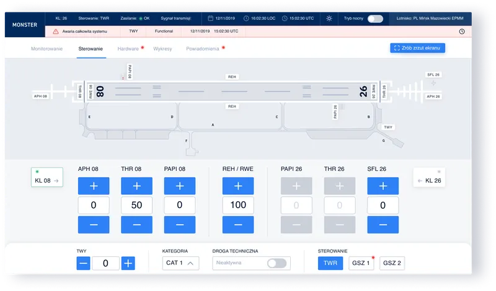Open the alert history clock icon
The width and height of the screenshot is (496, 291).
point(462,32)
